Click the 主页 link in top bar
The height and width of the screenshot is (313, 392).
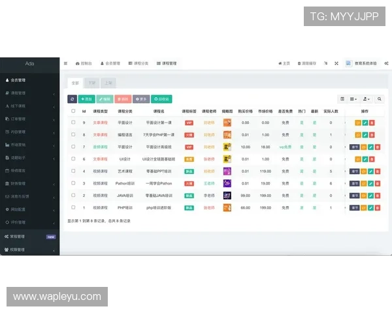(284, 63)
